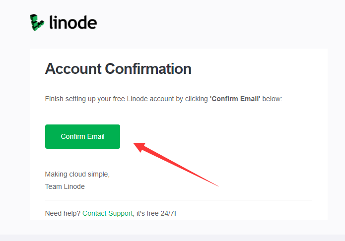This screenshot has width=345, height=241.
Task: Select the 'Making cloud simple,' line
Action: pos(77,174)
